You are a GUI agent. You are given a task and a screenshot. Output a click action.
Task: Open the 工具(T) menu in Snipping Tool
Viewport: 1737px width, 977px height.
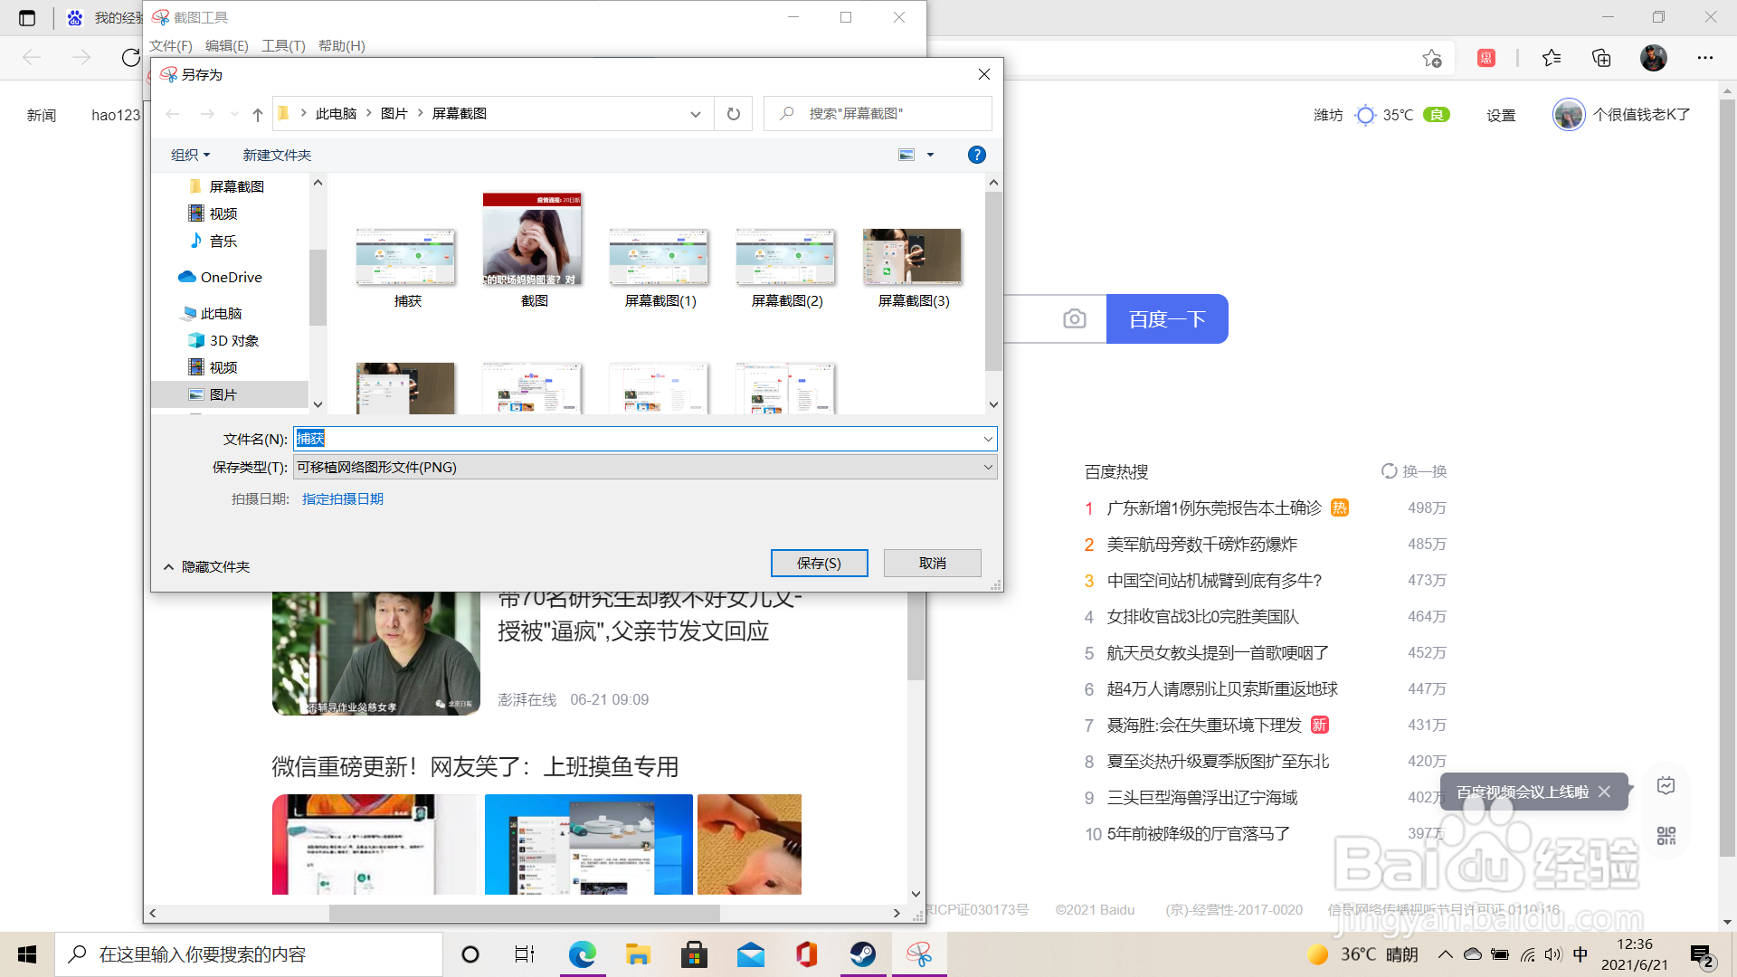click(x=282, y=45)
